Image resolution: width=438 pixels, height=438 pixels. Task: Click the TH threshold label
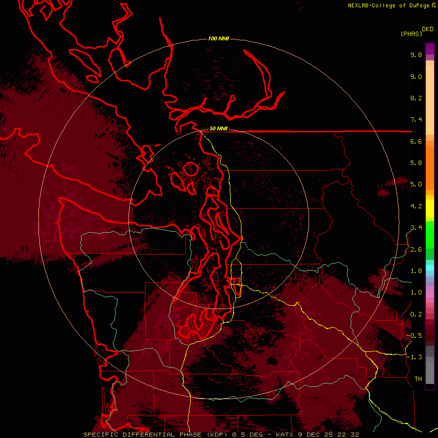(418, 379)
